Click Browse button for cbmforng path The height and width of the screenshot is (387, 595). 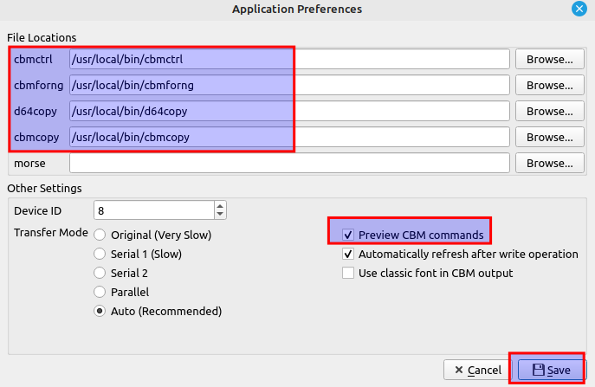tap(550, 86)
